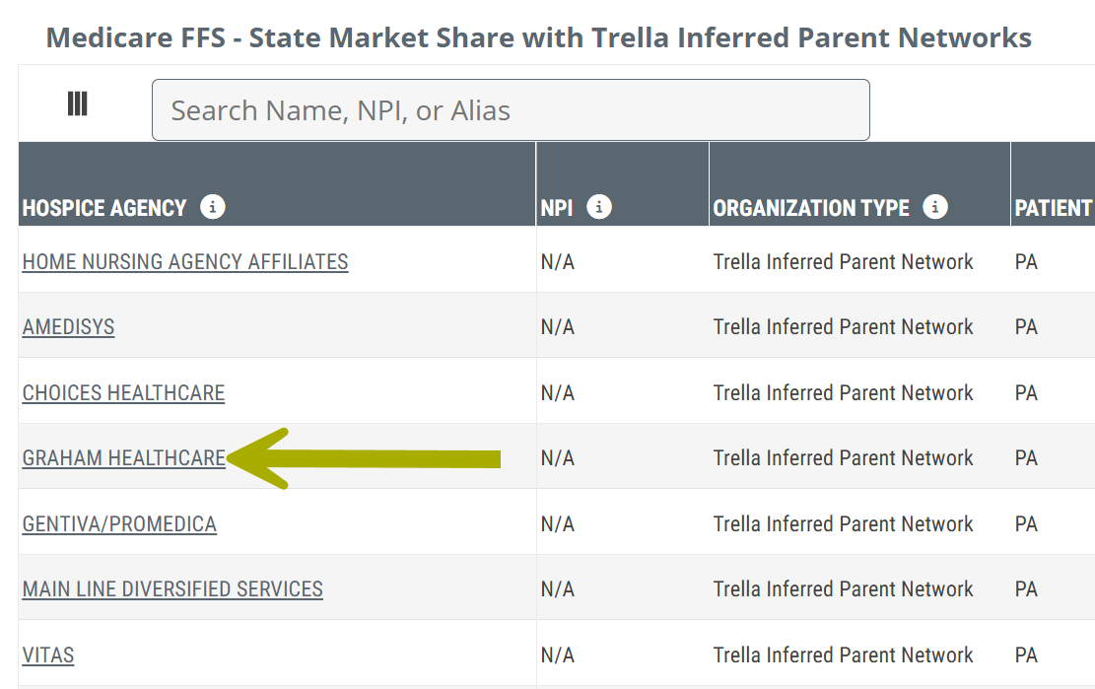Click Graham Healthcare's organization type cell
Screen dimensions: 1095x689
[x=843, y=458]
